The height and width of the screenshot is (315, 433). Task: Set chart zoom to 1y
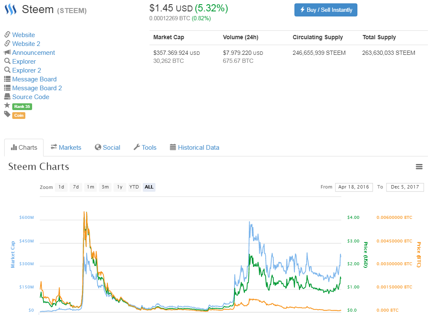coord(120,187)
